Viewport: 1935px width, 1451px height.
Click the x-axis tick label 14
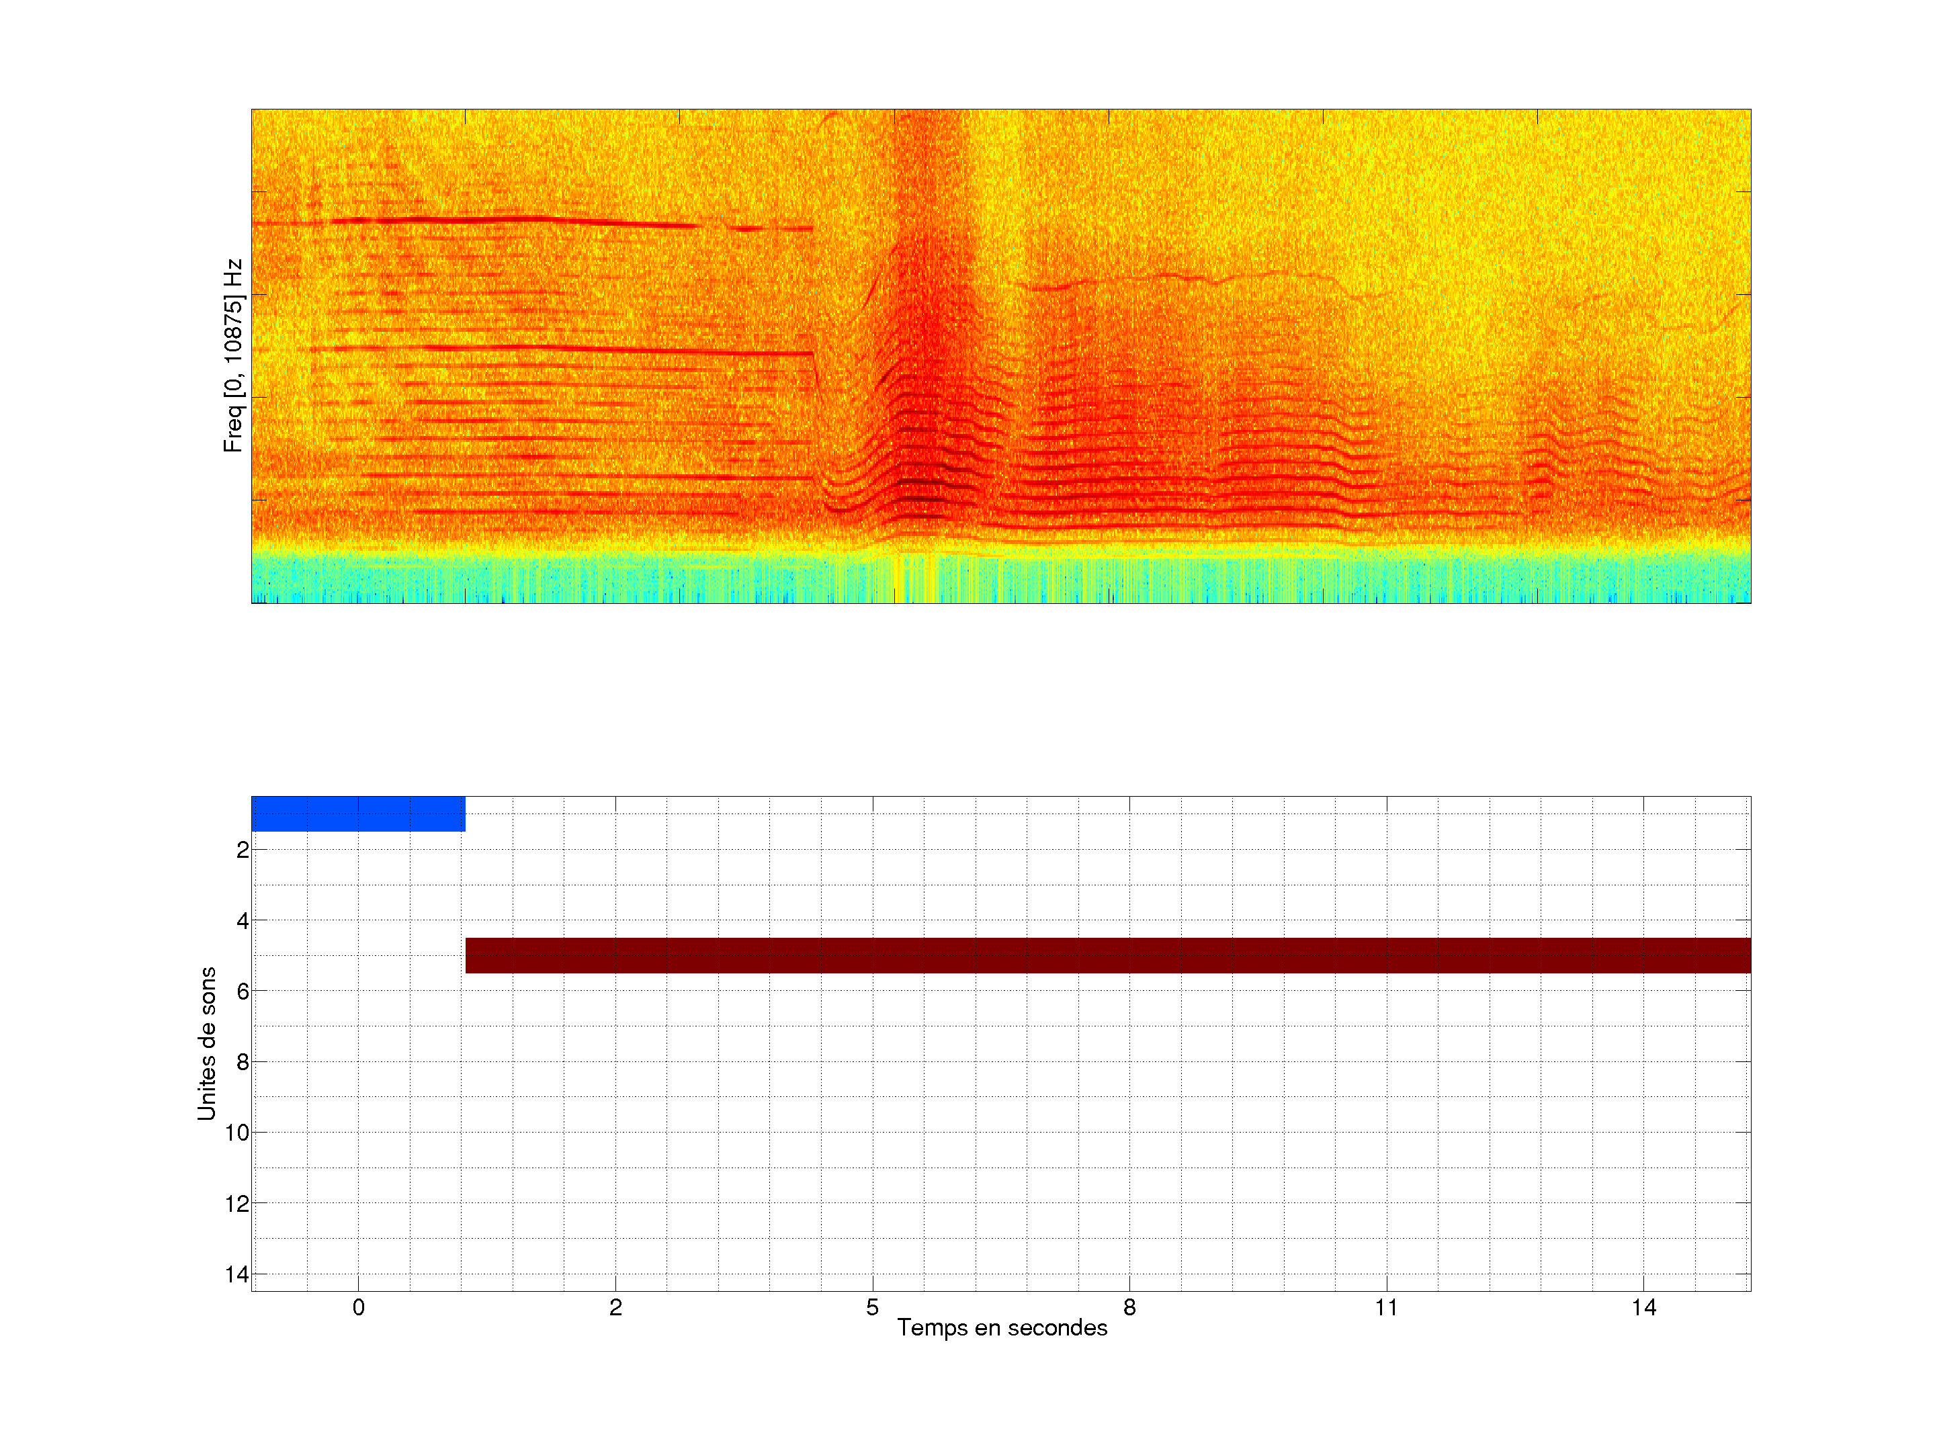[x=1643, y=1307]
